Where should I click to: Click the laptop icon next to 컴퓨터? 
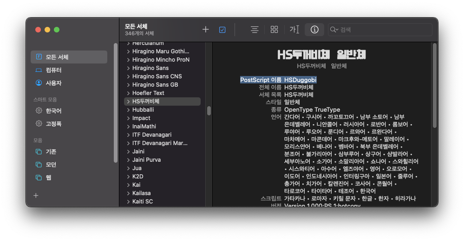[39, 70]
